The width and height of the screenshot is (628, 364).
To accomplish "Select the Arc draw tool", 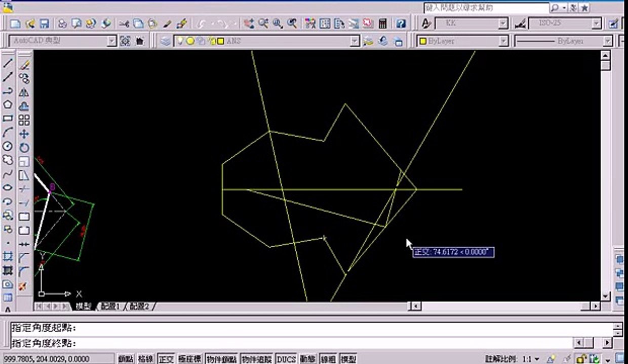I will click(8, 132).
